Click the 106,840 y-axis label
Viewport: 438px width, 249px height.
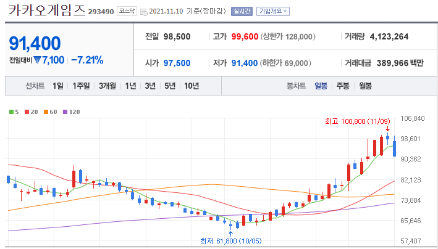(413, 118)
